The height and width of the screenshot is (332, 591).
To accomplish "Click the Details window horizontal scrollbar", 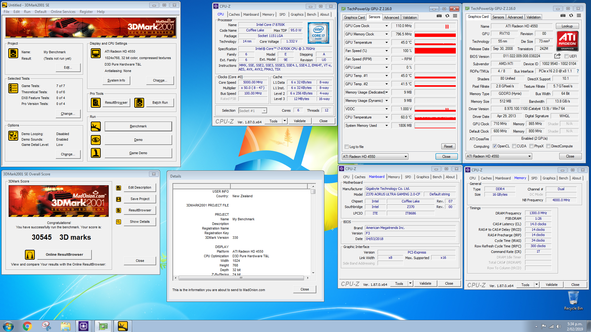I will click(241, 278).
